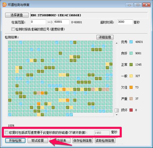This screenshot has height=148, width=153.
Task: Click the 损坏 red legend swatch
Action: coord(131,110)
